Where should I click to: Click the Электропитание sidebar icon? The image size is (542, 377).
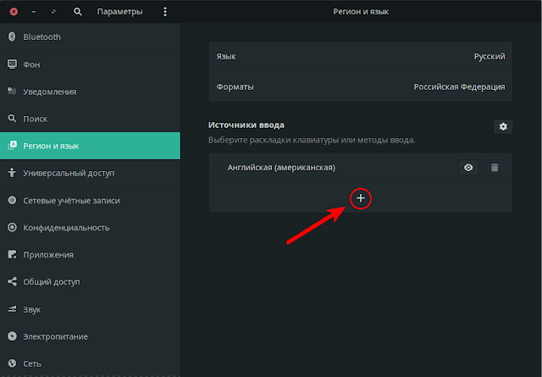point(12,336)
